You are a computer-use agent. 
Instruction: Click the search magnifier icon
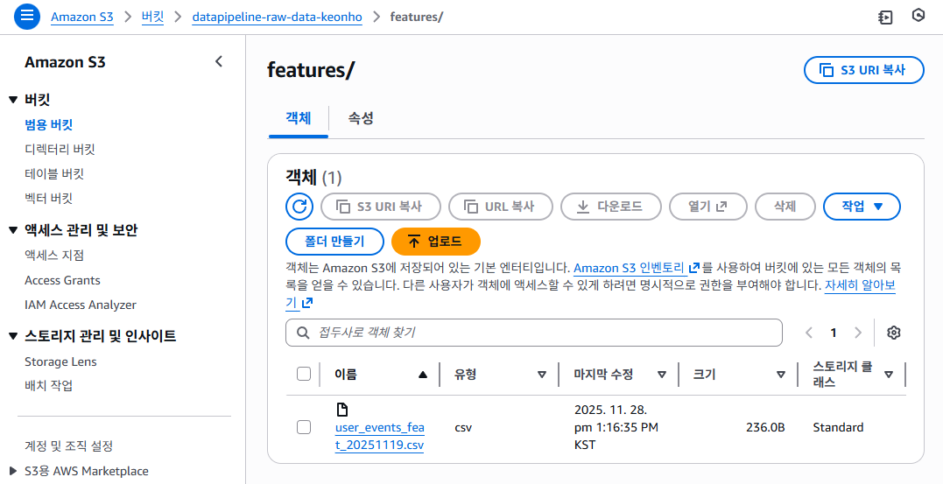(304, 333)
